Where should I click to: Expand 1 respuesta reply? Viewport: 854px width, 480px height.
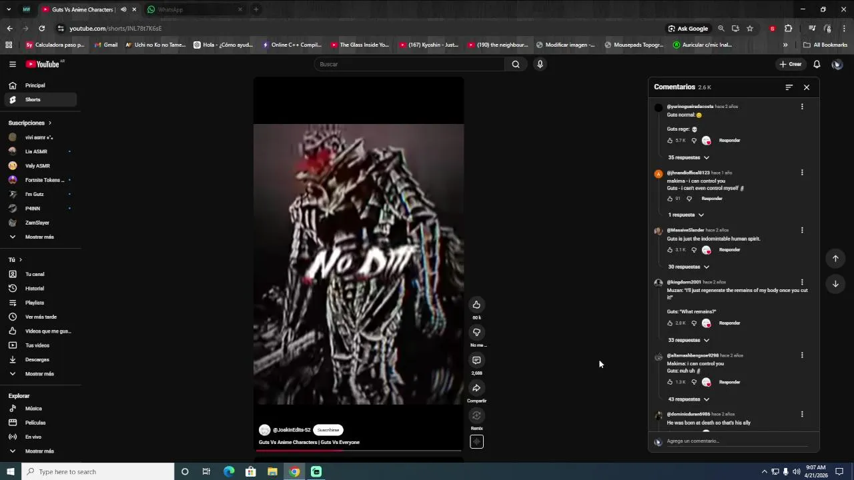pos(686,215)
